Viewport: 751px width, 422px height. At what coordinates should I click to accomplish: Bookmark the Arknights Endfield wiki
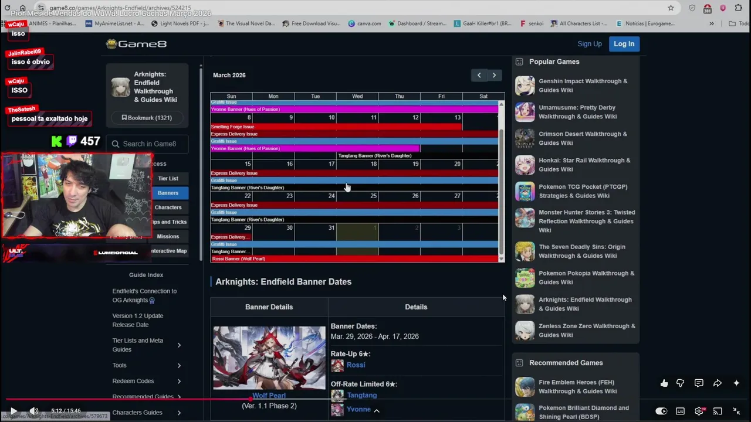(x=147, y=118)
